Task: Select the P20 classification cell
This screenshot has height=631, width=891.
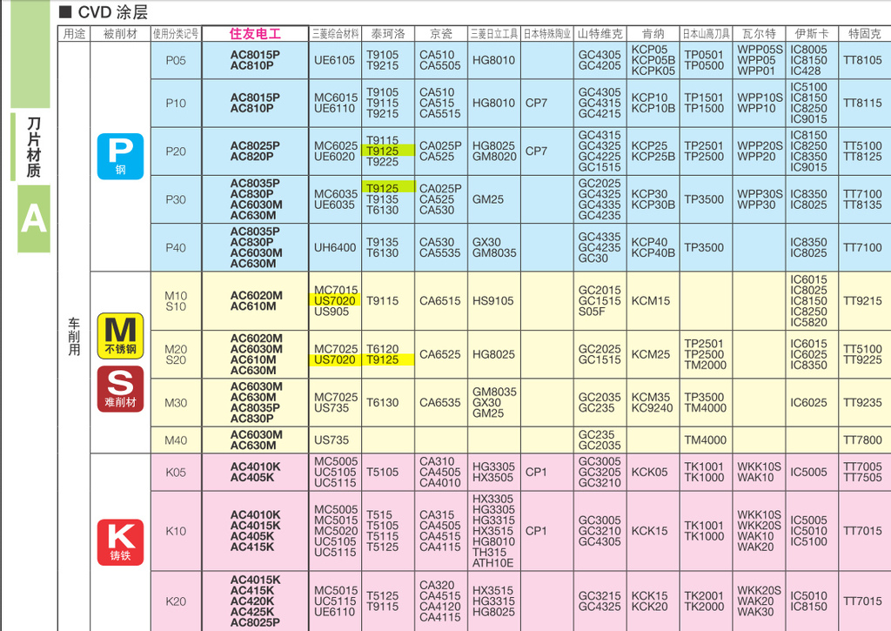Action: (176, 151)
